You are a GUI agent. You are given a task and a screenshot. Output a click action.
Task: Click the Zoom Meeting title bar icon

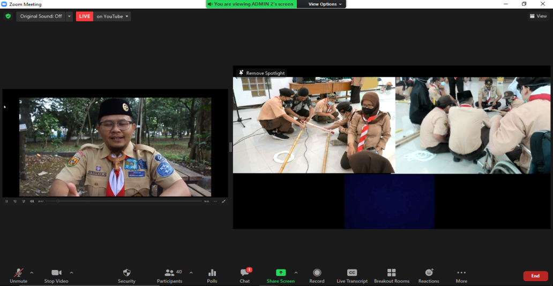coord(4,4)
